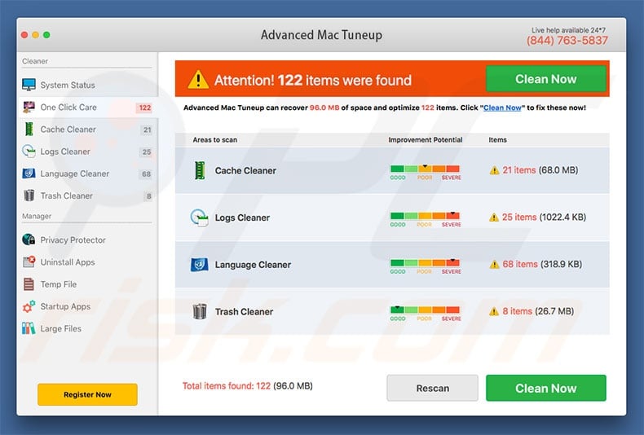
Task: Click the green zoom window button
Action: 46,35
